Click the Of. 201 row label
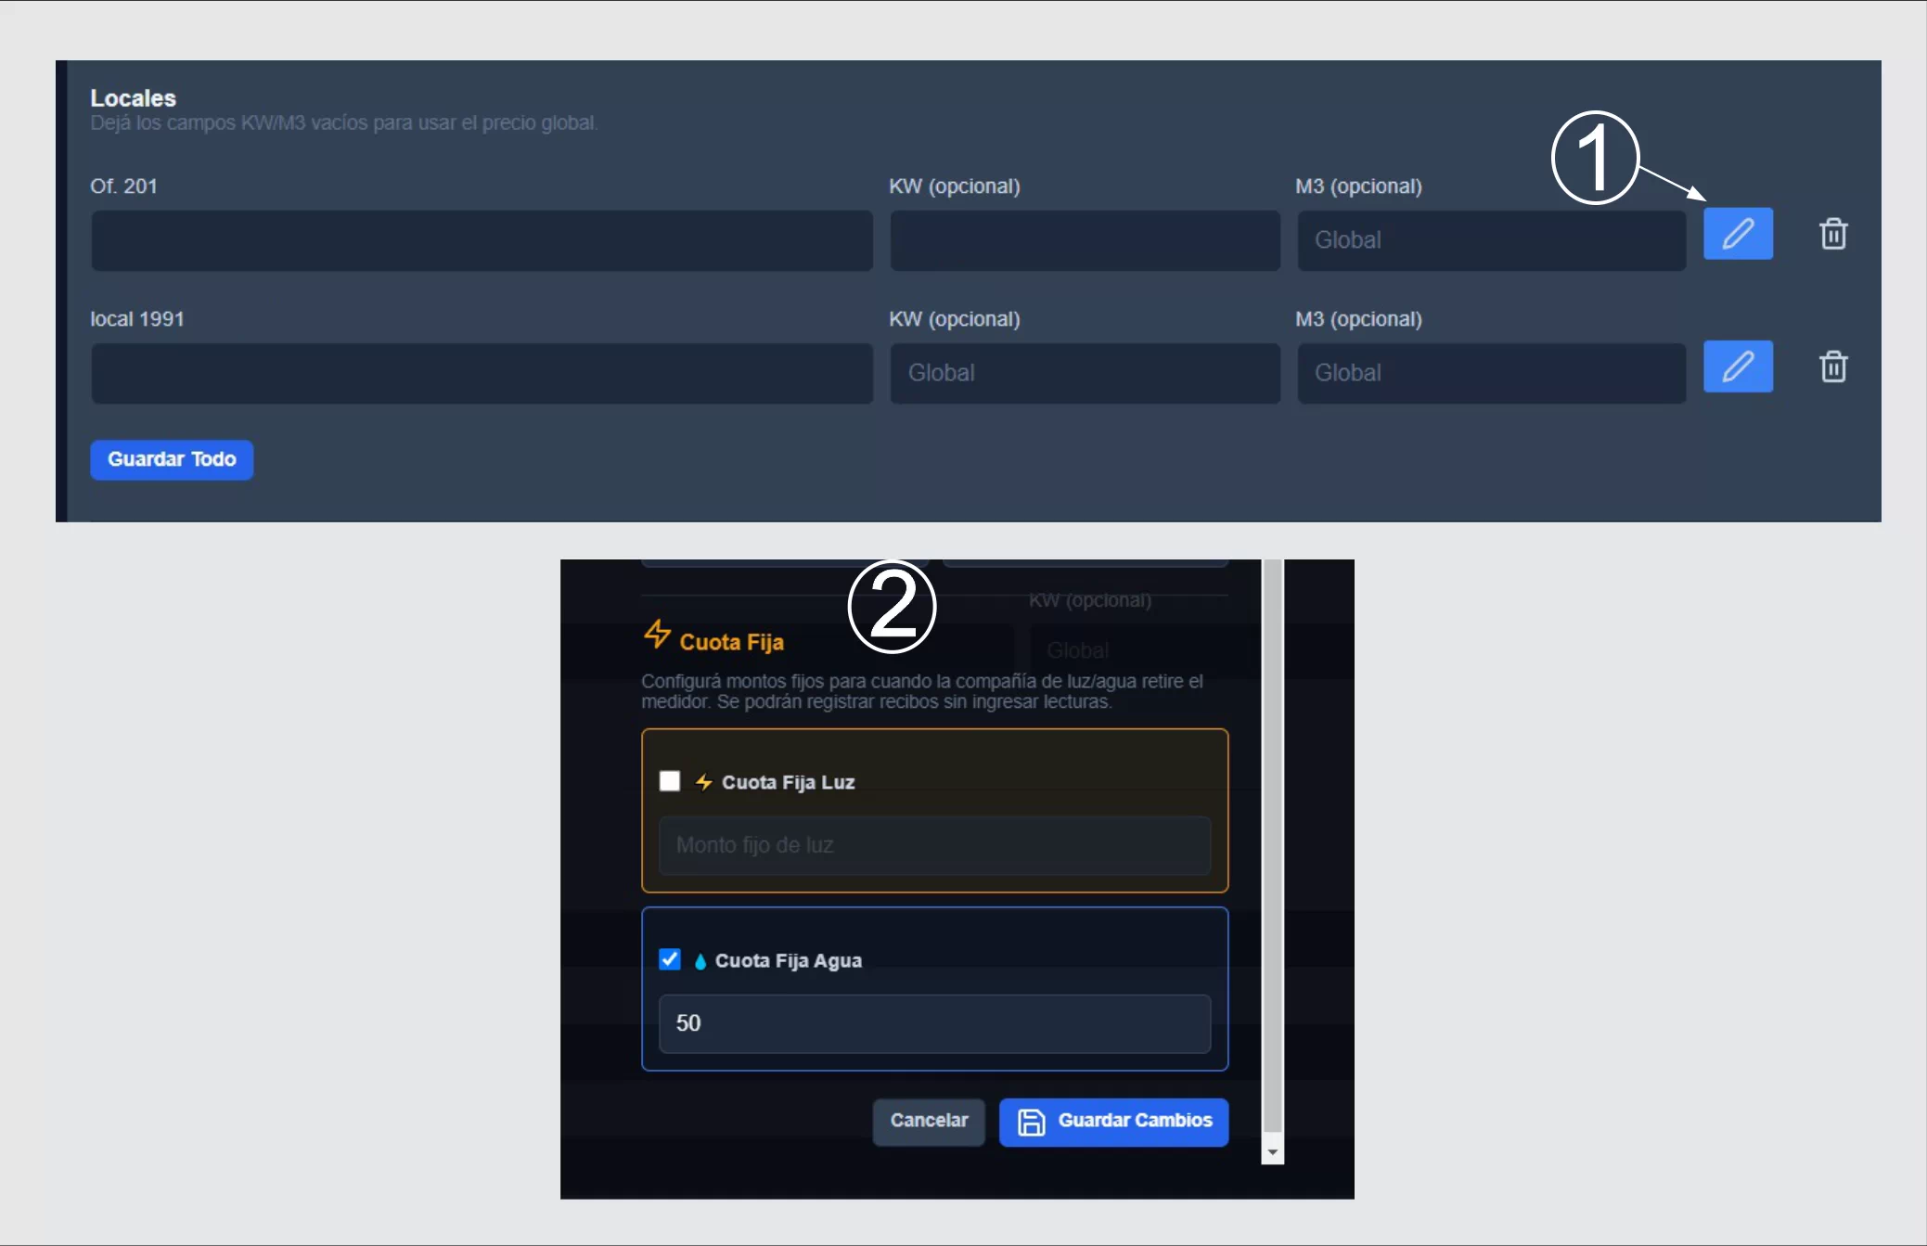 [123, 186]
